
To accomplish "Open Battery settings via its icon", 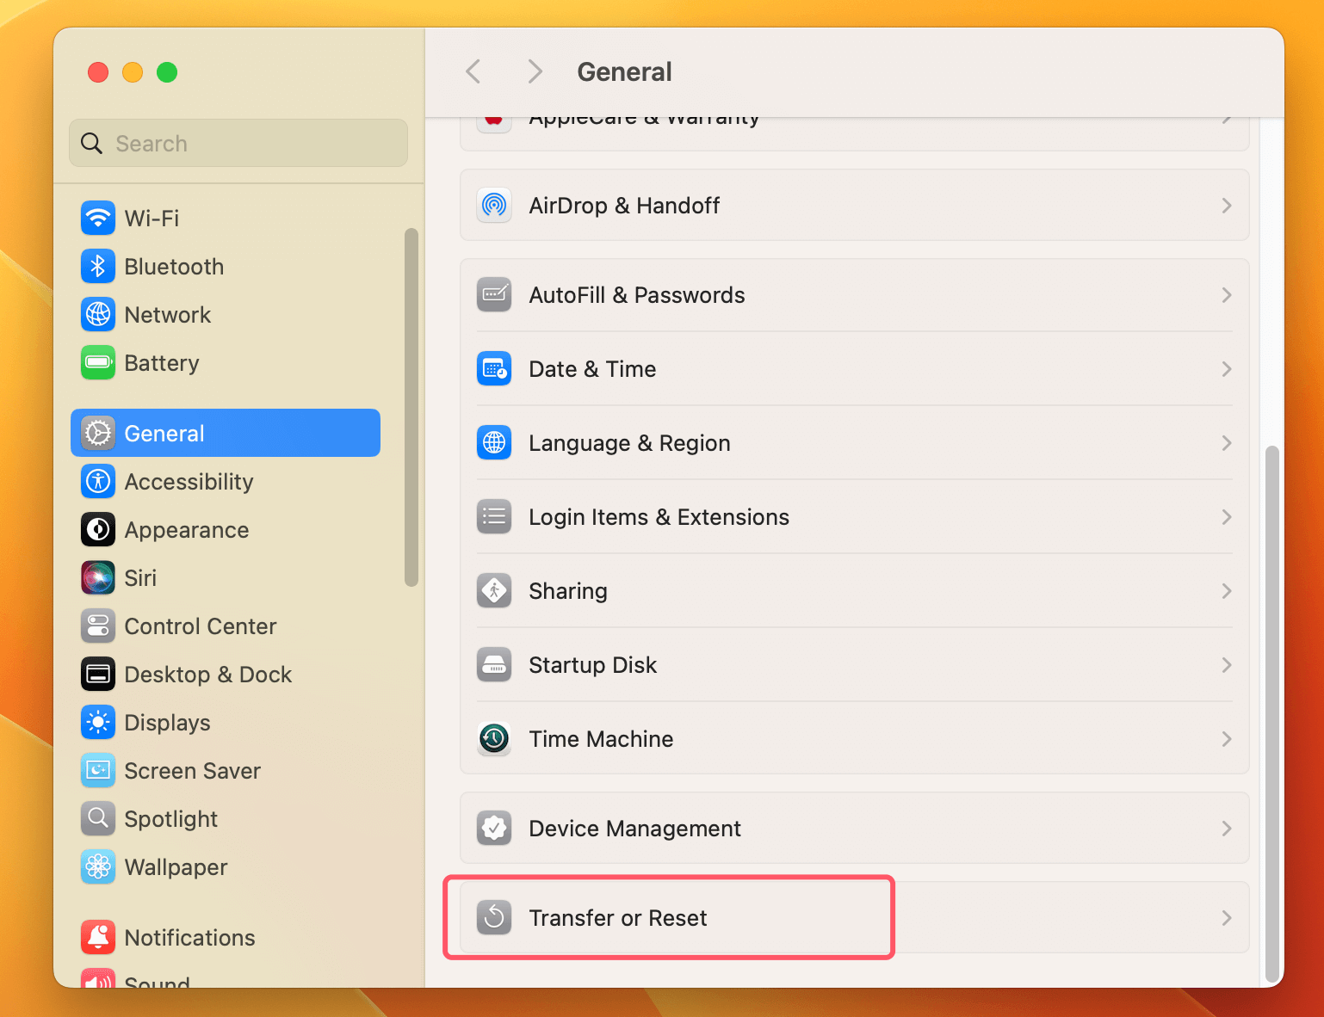I will click(x=97, y=362).
